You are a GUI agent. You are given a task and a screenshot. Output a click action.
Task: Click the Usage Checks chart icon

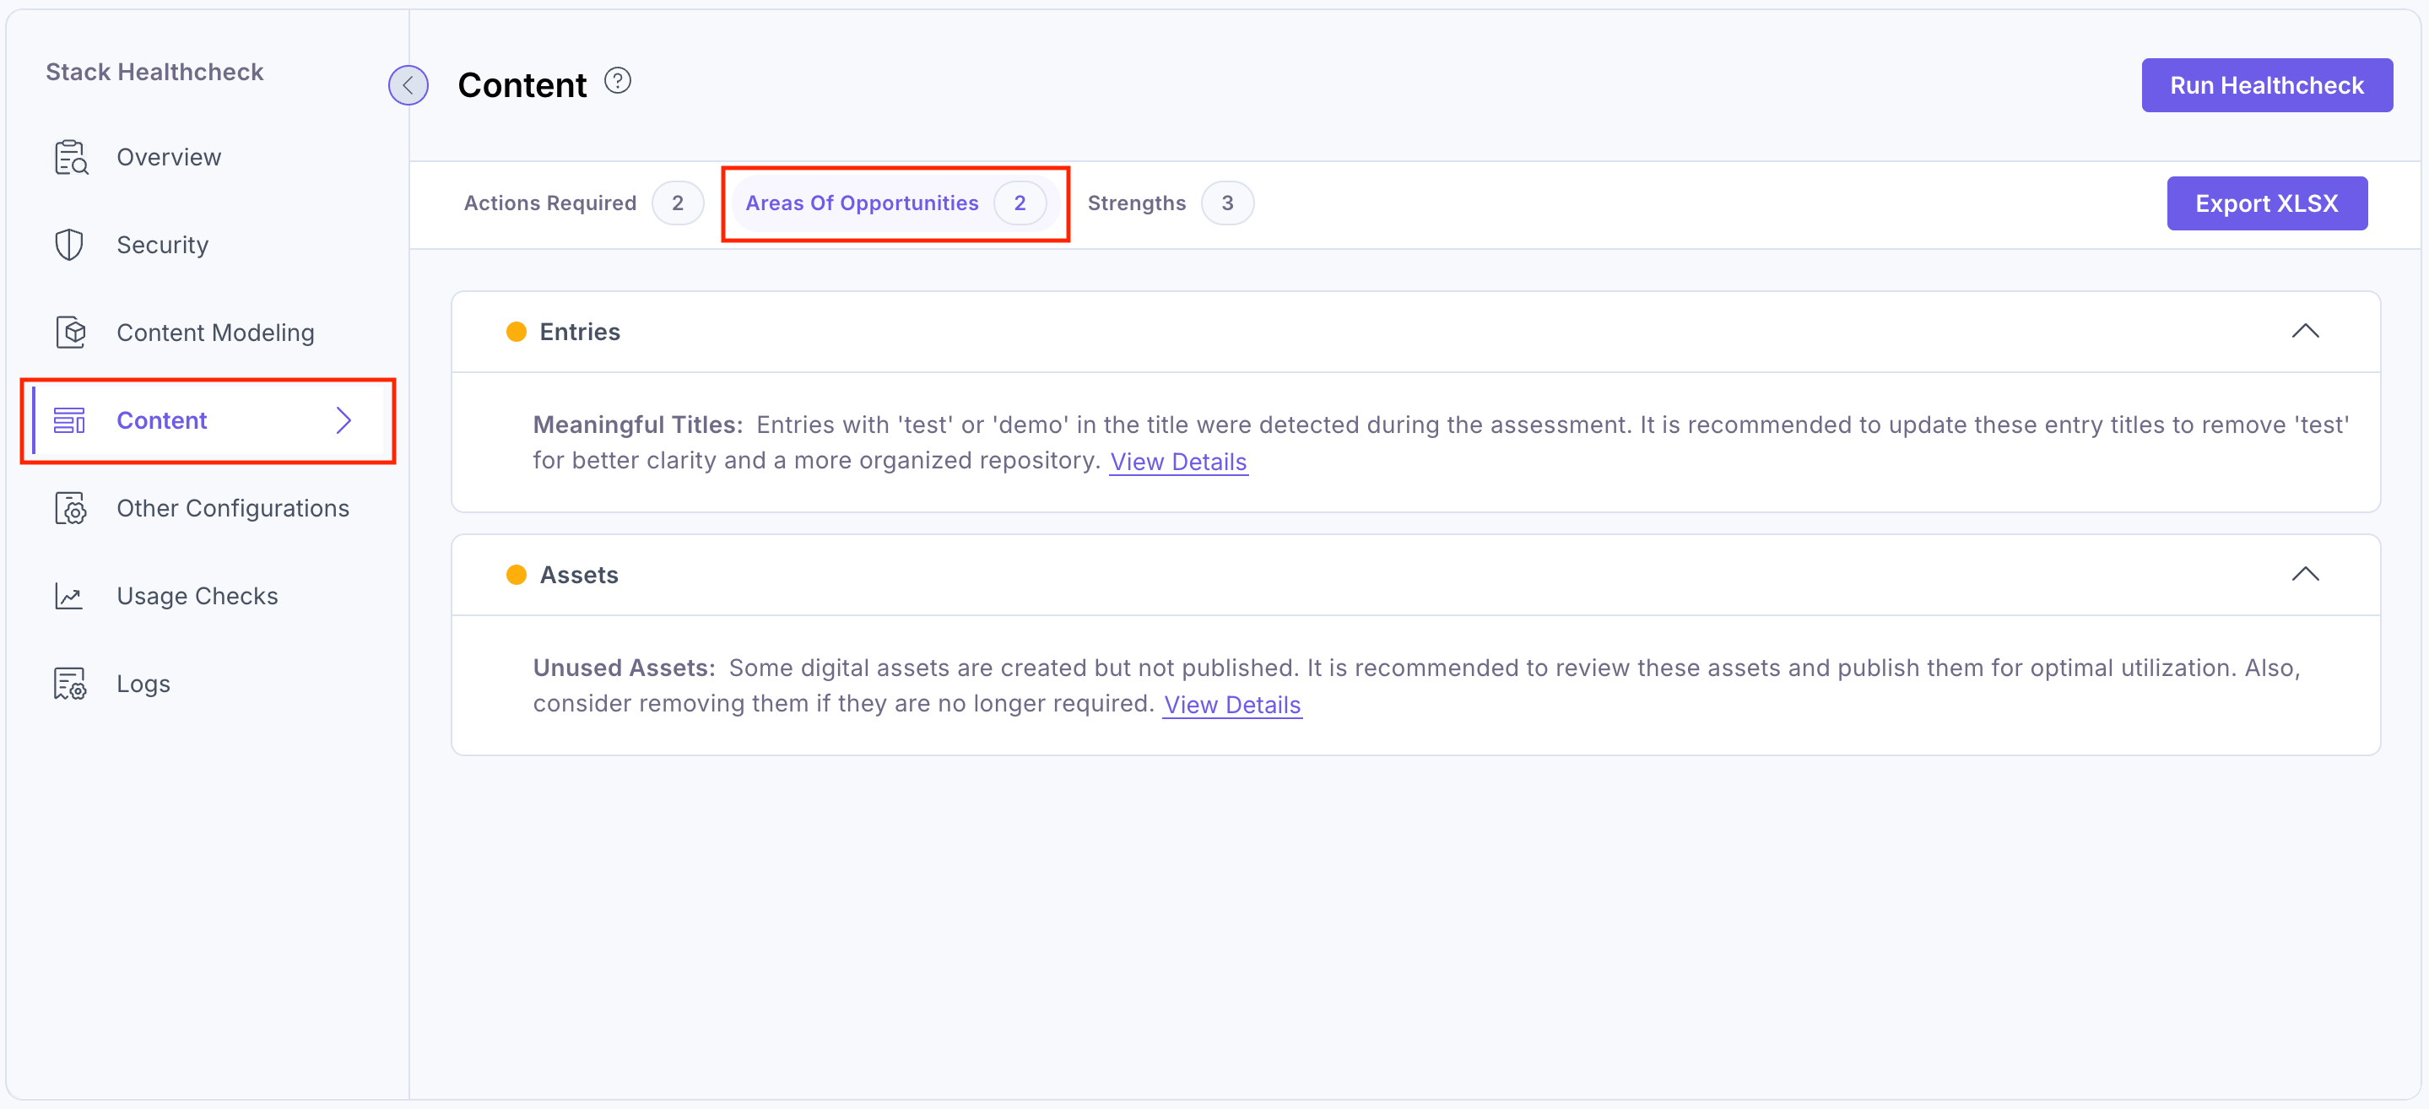70,596
